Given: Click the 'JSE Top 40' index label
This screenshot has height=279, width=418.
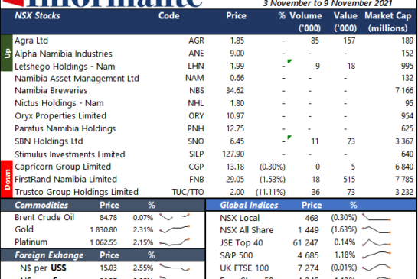Looking at the screenshot, I should pos(241,243).
